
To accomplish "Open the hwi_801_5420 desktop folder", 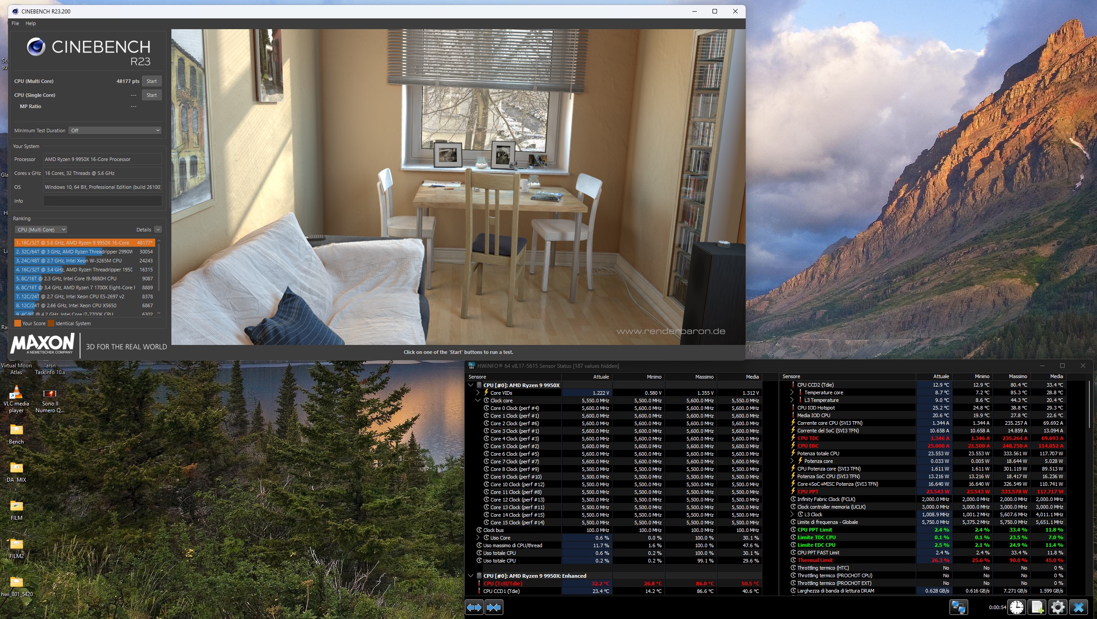I will tap(16, 586).
